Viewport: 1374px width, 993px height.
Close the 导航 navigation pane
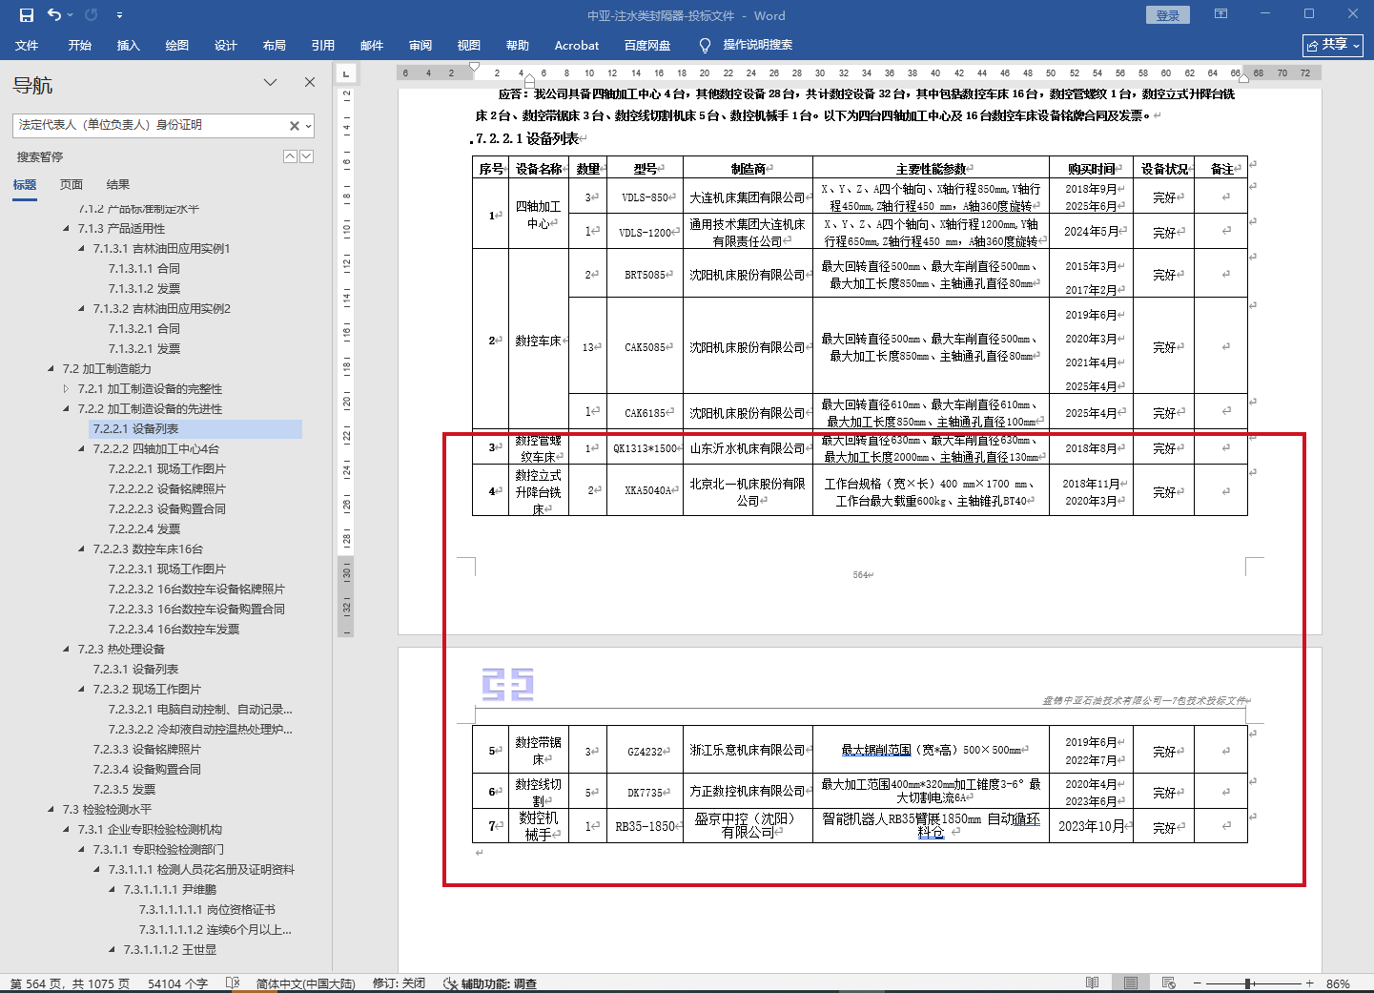[x=310, y=83]
